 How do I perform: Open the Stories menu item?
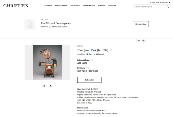pyautogui.click(x=101, y=6)
